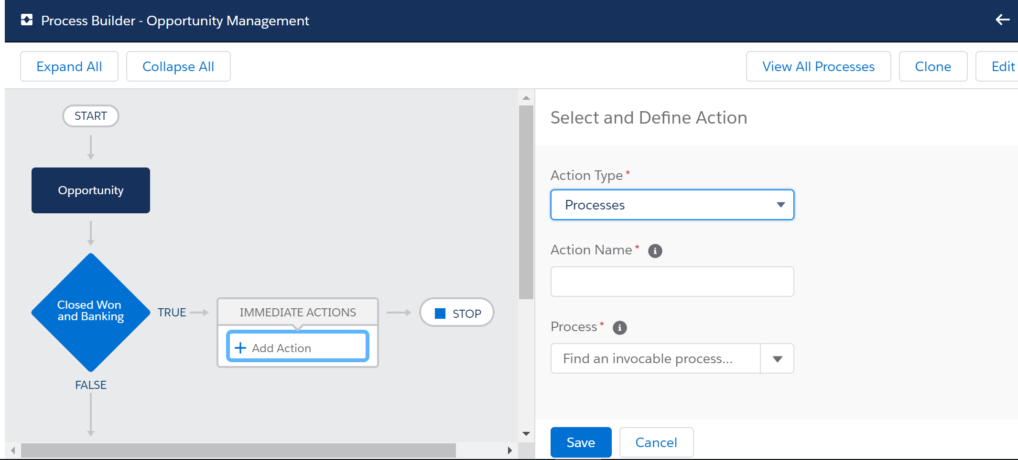
Task: Open View All Processes
Action: pyautogui.click(x=818, y=66)
